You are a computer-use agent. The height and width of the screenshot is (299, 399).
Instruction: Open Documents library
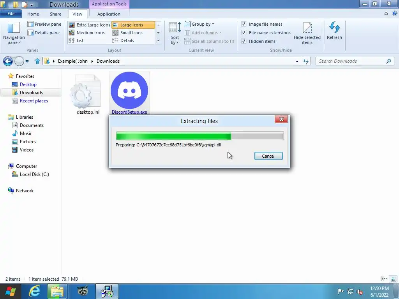(32, 125)
